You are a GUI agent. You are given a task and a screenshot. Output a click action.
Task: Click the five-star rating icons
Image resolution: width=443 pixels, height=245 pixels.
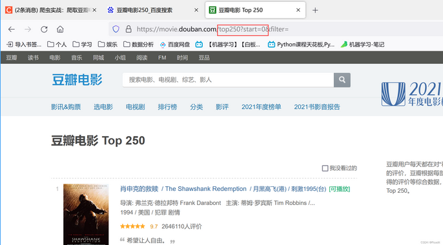pos(132,226)
